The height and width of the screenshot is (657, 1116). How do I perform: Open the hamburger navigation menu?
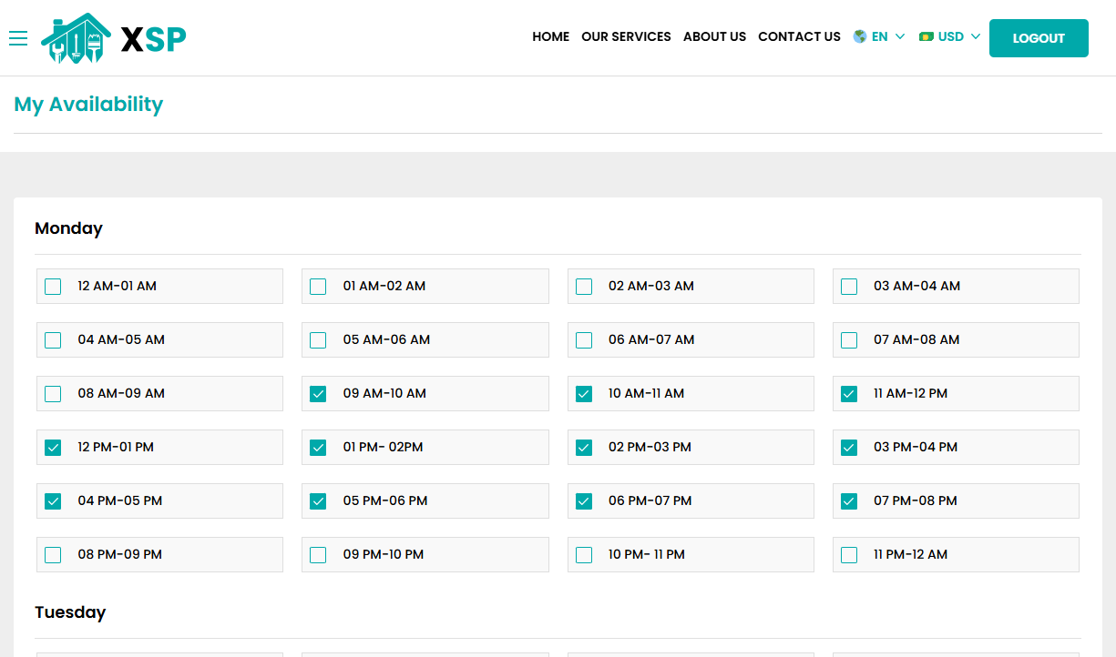(x=18, y=38)
